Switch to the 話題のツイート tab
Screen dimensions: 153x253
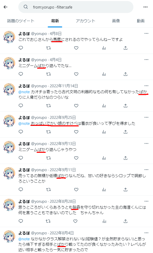coord(21,21)
